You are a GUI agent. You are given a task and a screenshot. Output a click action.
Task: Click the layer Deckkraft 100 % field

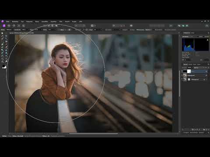click(189, 68)
